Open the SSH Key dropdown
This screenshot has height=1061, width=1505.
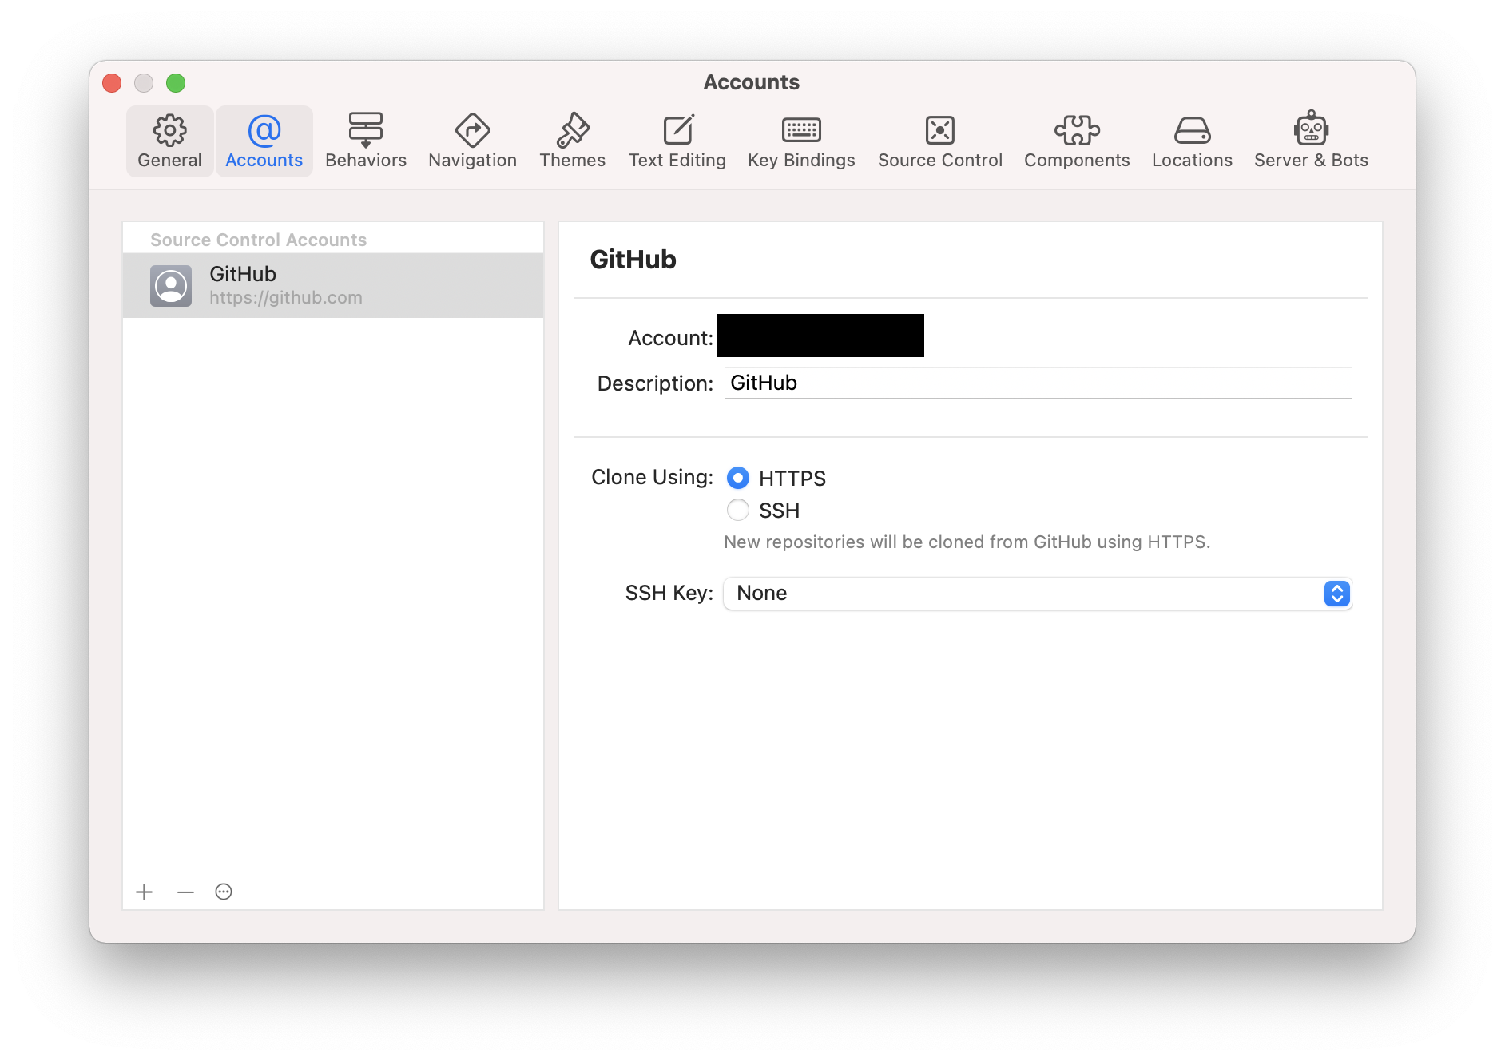tap(1037, 594)
